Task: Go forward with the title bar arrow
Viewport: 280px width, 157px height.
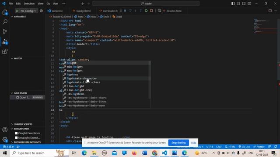Action: click(88, 3)
